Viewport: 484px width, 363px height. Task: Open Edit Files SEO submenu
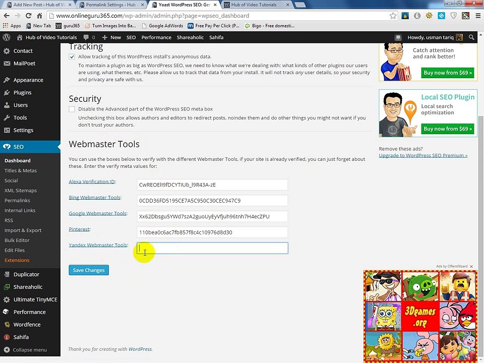pyautogui.click(x=15, y=251)
